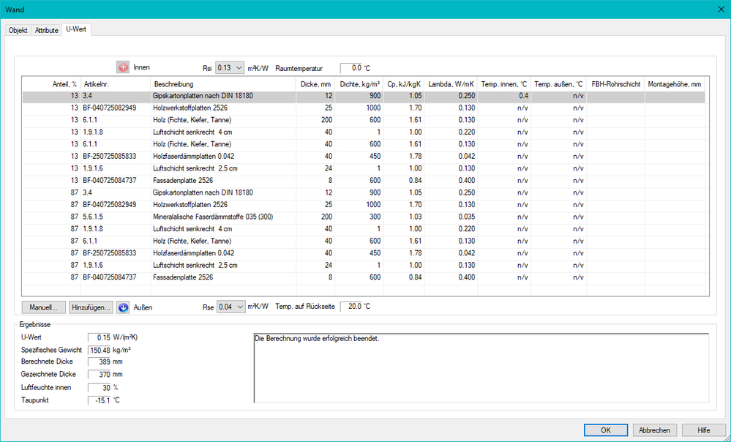This screenshot has width=731, height=442.
Task: Click the Temp. innen column header
Action: tap(504, 84)
